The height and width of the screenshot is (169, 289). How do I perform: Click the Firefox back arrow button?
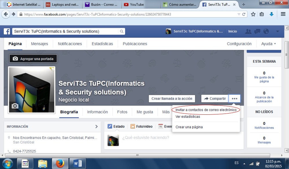point(6,14)
